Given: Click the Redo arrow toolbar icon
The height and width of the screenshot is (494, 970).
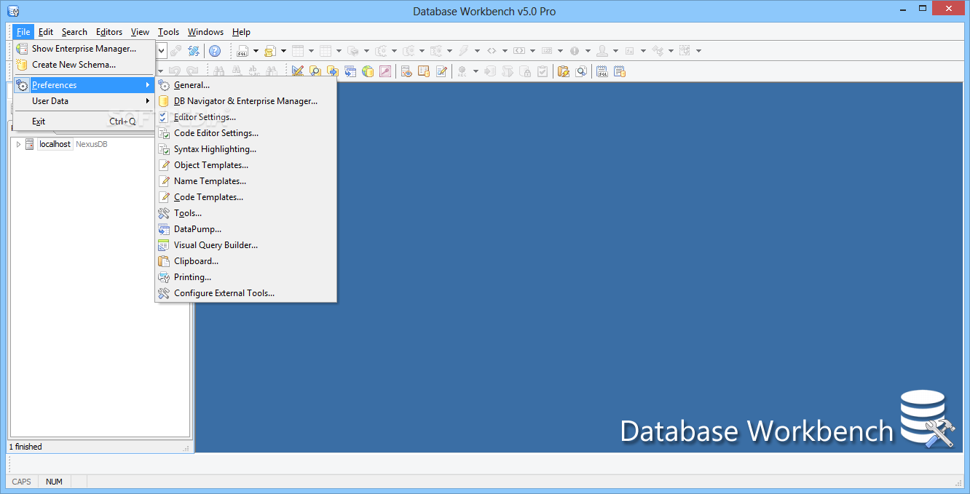Looking at the screenshot, I should pyautogui.click(x=192, y=71).
